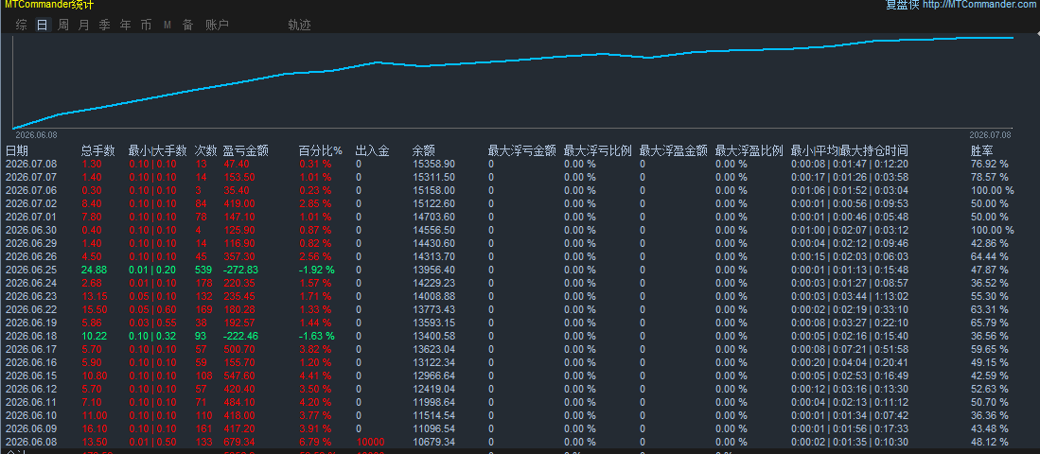This screenshot has height=454, width=1040.
Task: Switch to the 综 summary tab
Action: 21,26
